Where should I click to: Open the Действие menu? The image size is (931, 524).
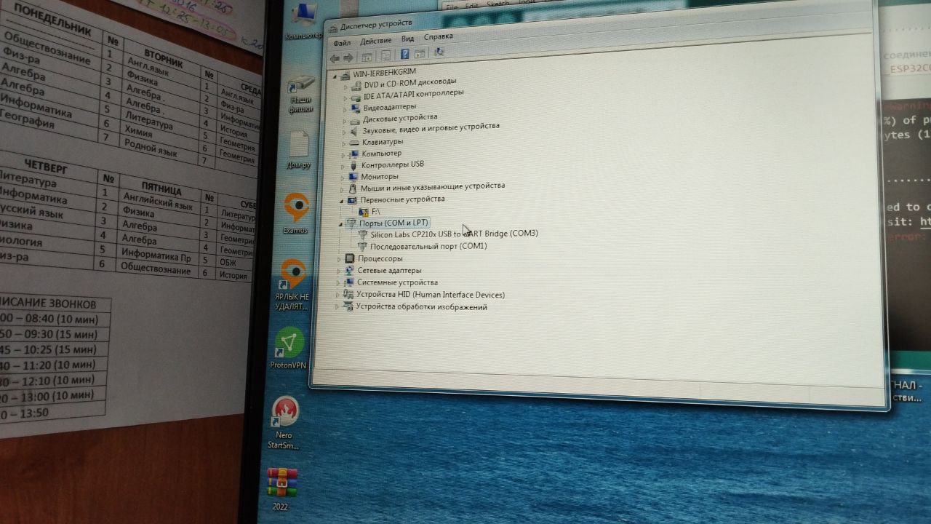[375, 41]
